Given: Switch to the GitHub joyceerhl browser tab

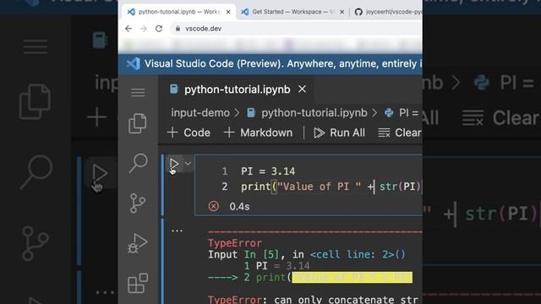Looking at the screenshot, I should (388, 12).
